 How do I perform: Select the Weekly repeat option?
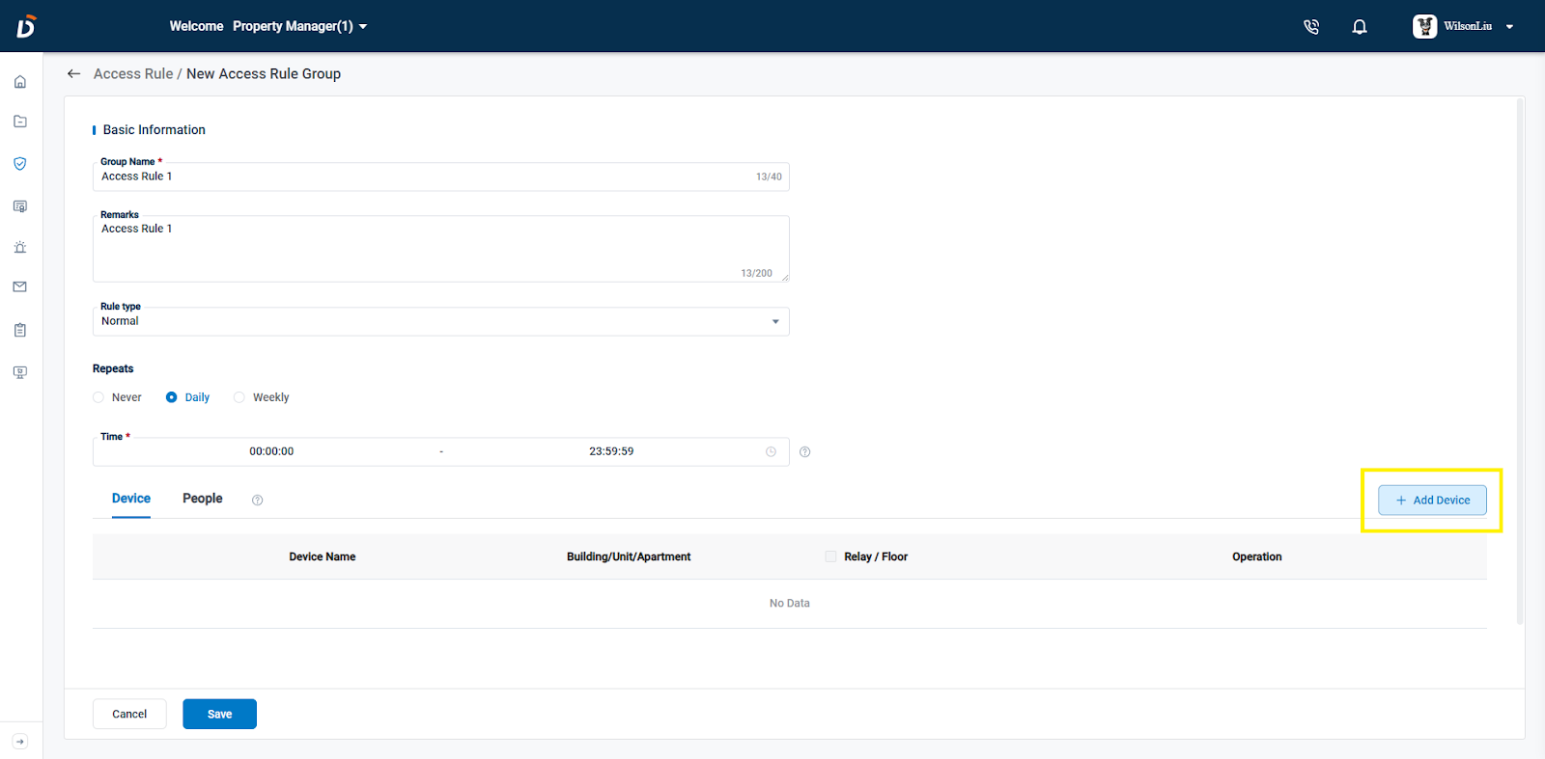239,397
